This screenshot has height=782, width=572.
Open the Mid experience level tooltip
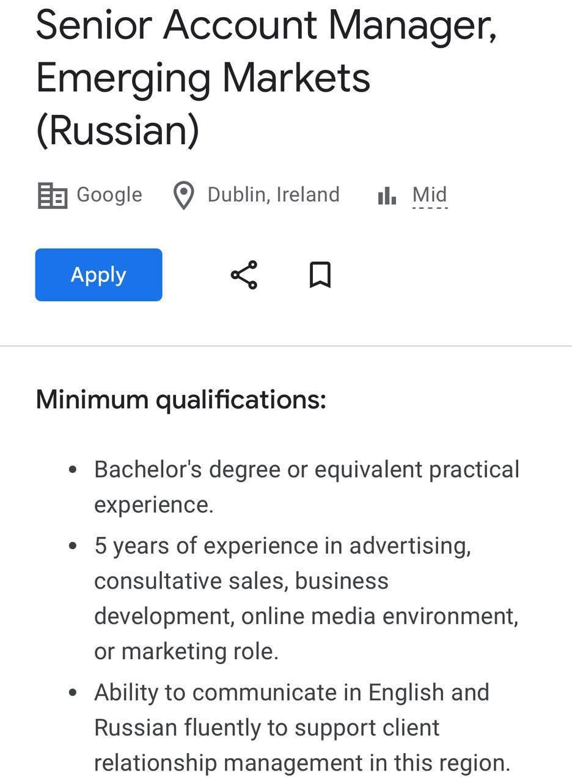[430, 195]
